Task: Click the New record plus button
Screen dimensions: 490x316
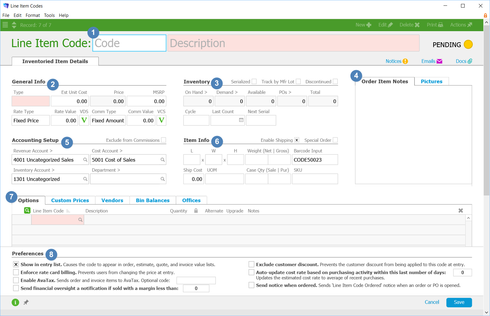Action: [363, 25]
